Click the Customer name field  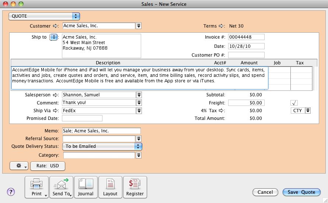[99, 26]
